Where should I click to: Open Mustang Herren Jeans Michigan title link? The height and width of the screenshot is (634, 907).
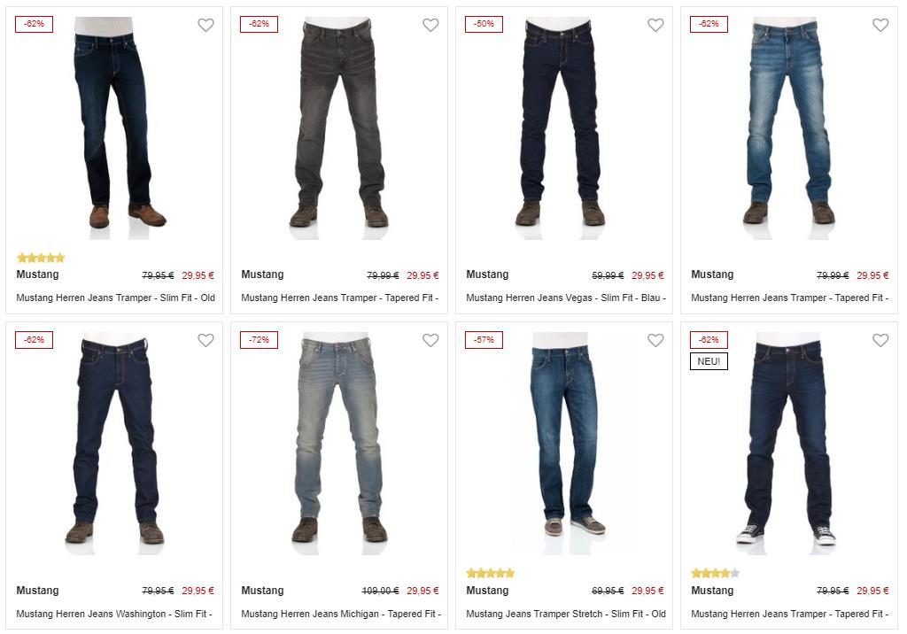pos(341,614)
